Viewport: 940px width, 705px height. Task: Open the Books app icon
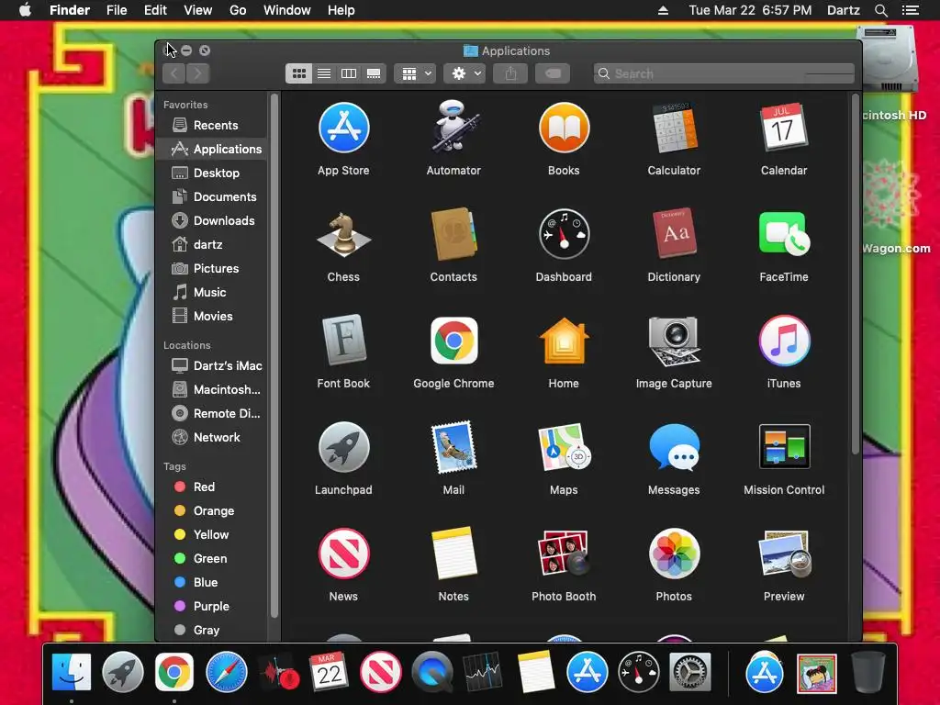pyautogui.click(x=564, y=128)
